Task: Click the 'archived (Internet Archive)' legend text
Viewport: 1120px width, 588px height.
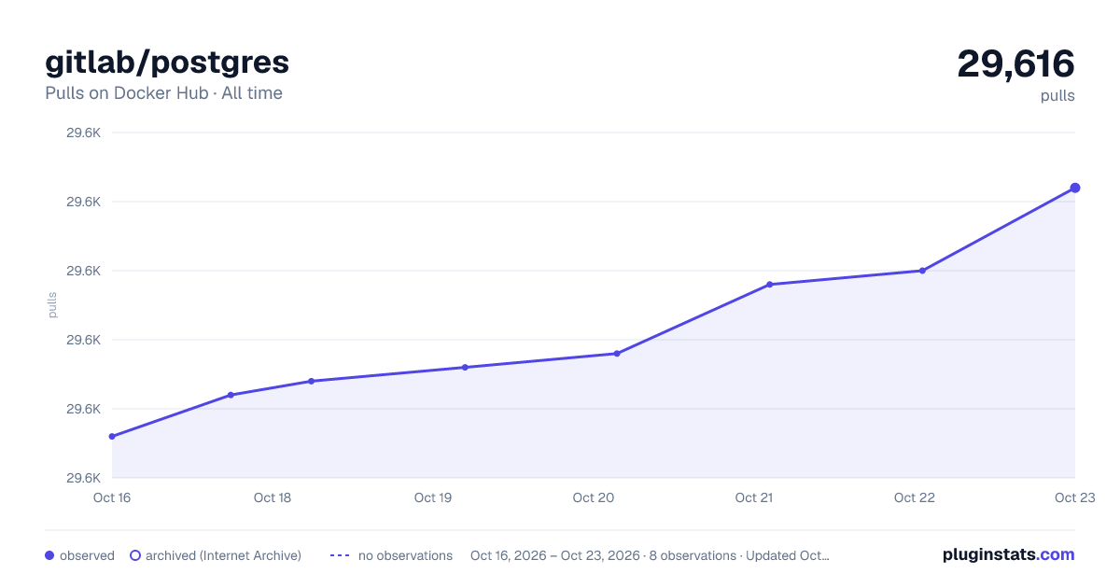Action: (223, 555)
